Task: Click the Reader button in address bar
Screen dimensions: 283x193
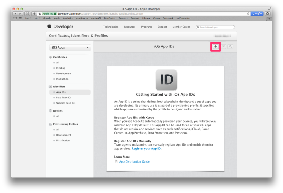Action: tap(257, 14)
